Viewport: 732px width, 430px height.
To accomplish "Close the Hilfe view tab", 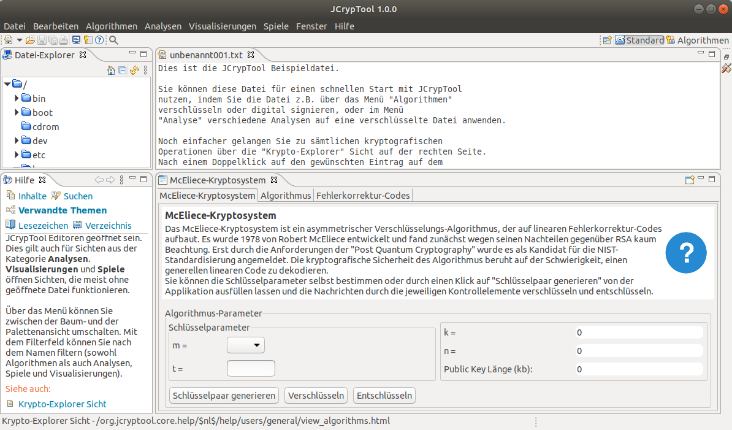I will pos(42,180).
